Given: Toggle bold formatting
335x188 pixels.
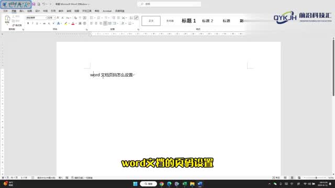Looking at the screenshot, I should pos(28,23).
